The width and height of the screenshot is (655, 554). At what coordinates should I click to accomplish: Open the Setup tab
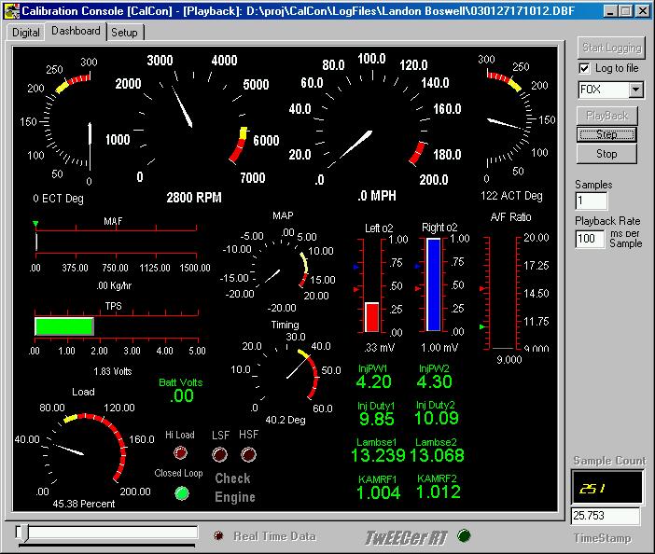124,32
